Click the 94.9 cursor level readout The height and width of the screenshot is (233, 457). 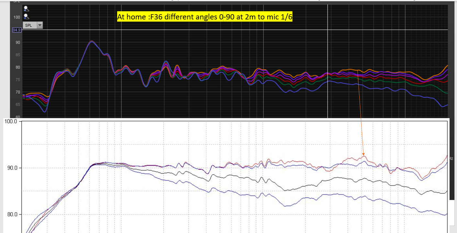coord(17,30)
